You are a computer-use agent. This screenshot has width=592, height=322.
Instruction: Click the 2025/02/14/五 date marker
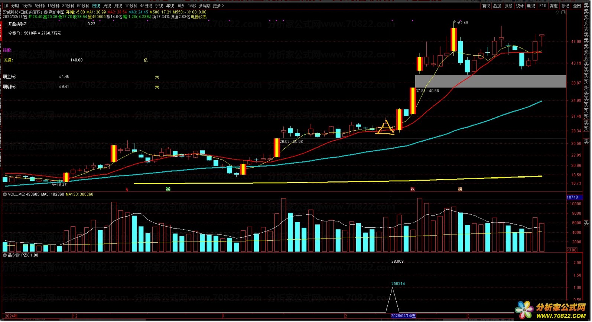click(x=403, y=316)
